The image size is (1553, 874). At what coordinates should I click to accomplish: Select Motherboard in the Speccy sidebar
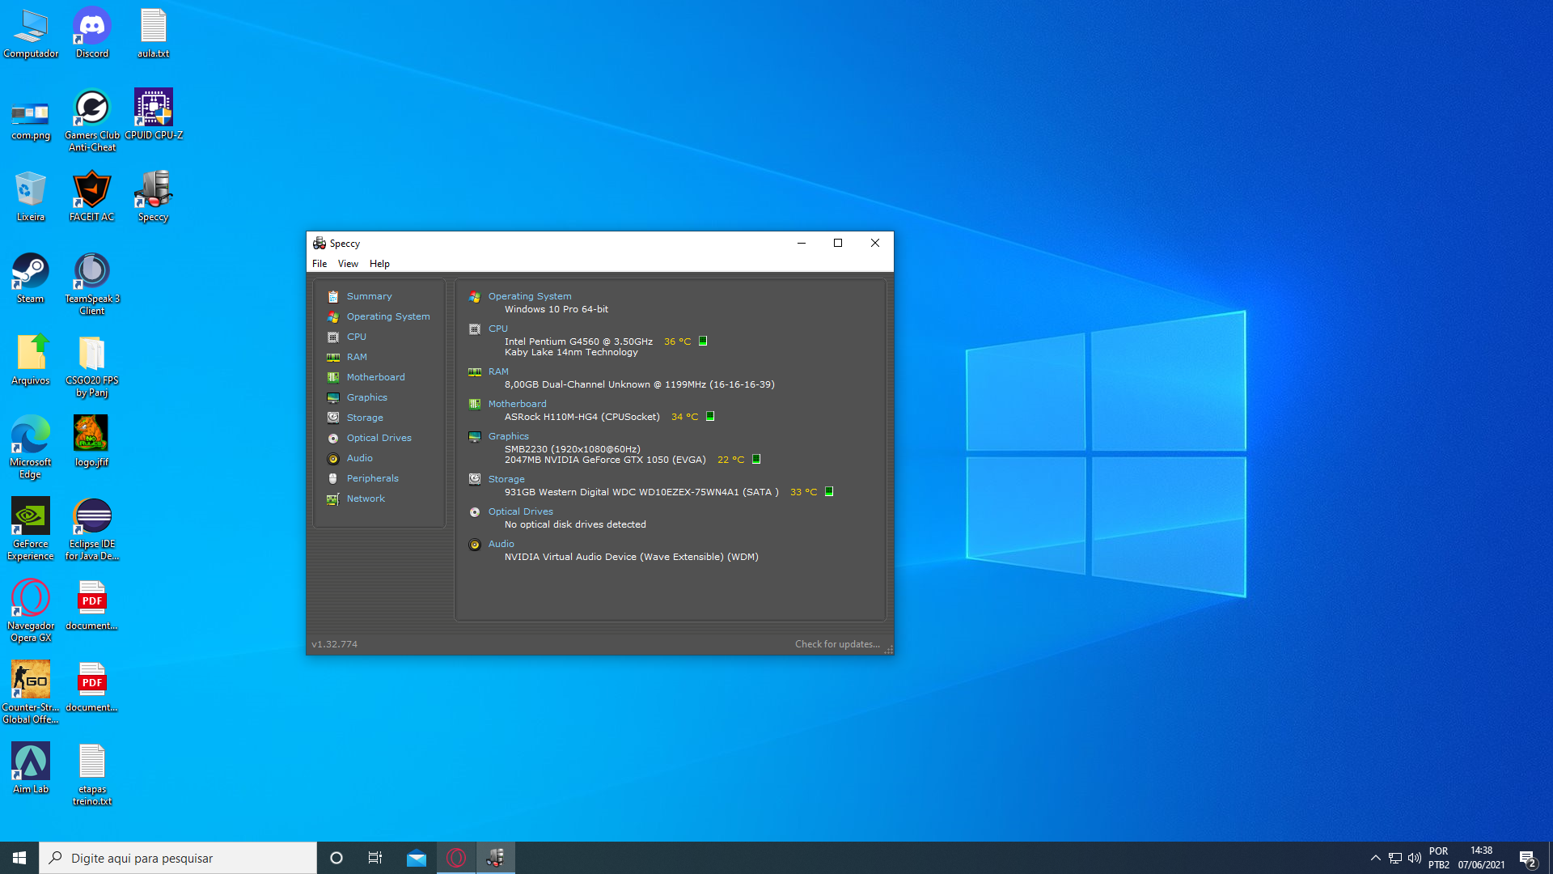tap(375, 377)
